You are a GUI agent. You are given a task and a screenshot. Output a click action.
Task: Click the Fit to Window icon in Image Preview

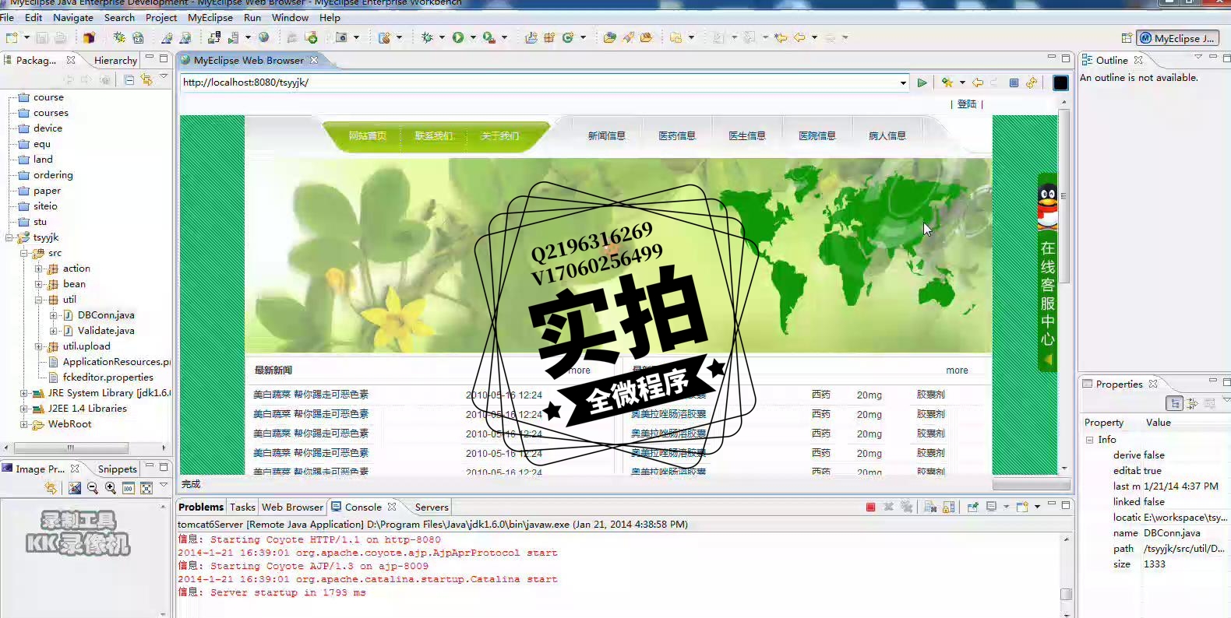pyautogui.click(x=146, y=488)
